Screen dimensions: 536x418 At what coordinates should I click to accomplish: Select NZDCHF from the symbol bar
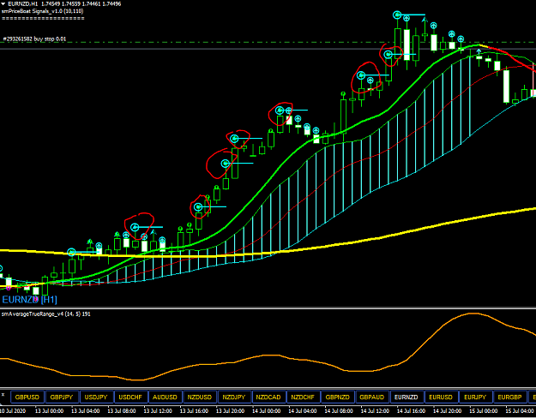pos(304,397)
